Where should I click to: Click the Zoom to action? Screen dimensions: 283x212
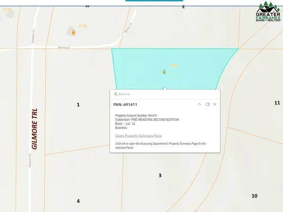[122, 94]
